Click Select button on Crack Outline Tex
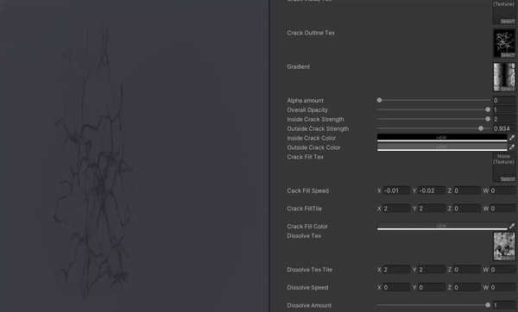This screenshot has height=312, width=518. 508,55
